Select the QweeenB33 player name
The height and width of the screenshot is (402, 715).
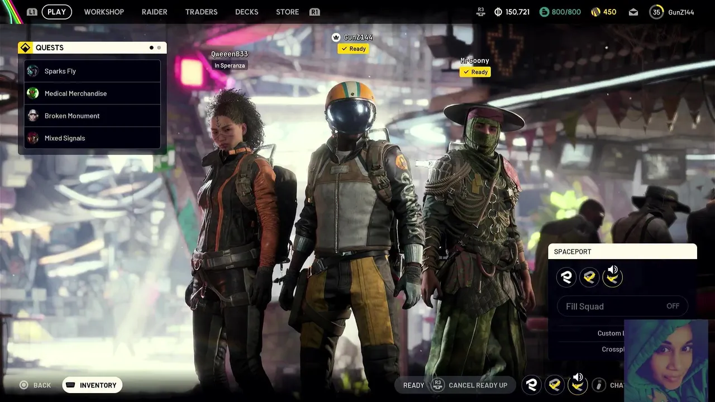(x=229, y=54)
